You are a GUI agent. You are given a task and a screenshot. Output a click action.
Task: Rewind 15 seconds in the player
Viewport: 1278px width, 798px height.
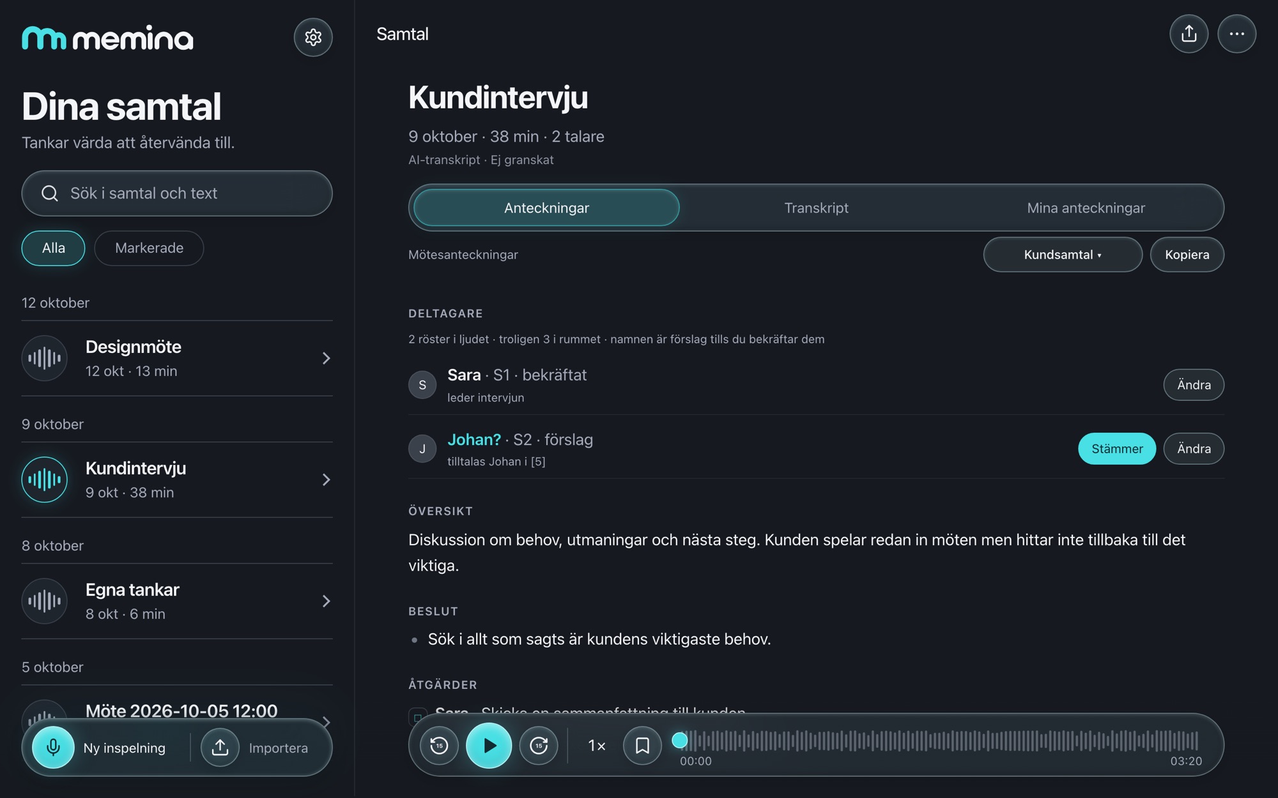[439, 745]
